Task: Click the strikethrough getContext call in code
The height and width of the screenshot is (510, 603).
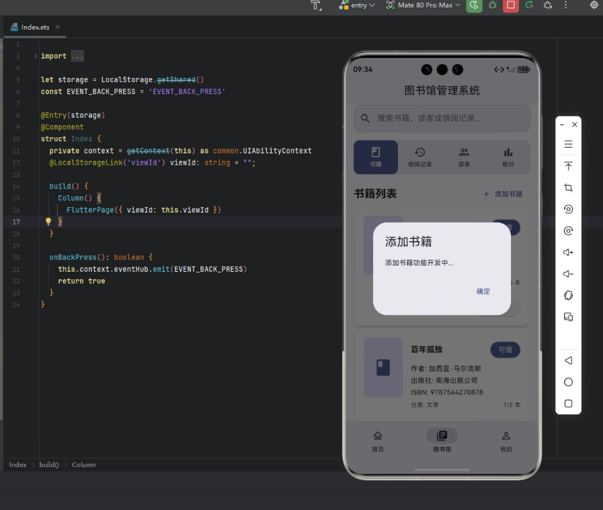Action: [148, 151]
